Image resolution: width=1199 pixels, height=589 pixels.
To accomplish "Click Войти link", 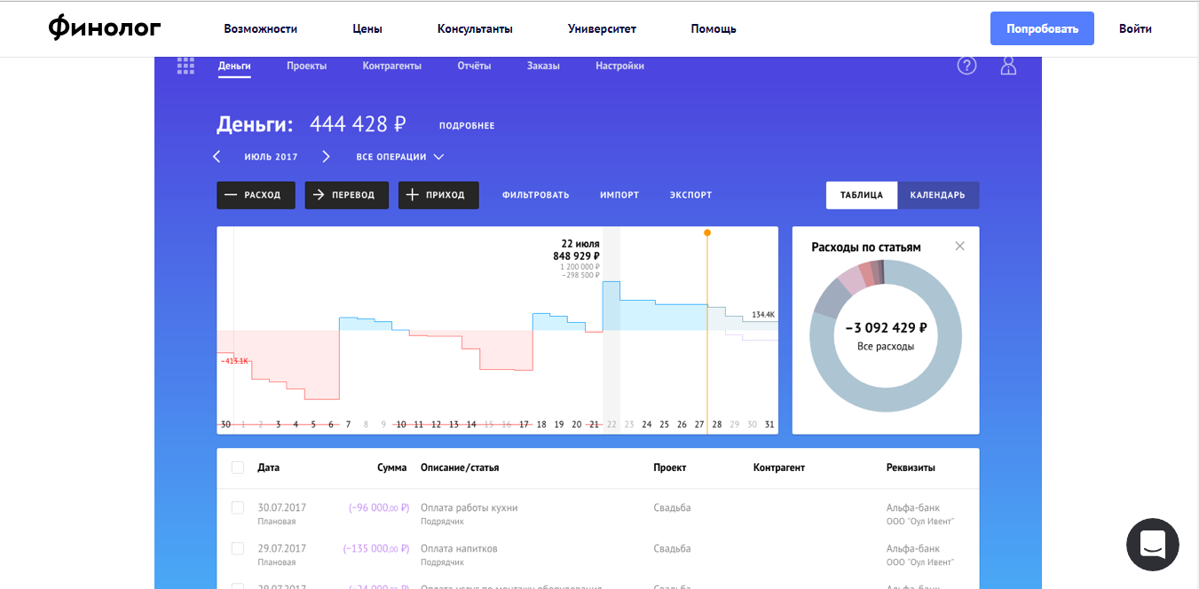I will (x=1135, y=28).
